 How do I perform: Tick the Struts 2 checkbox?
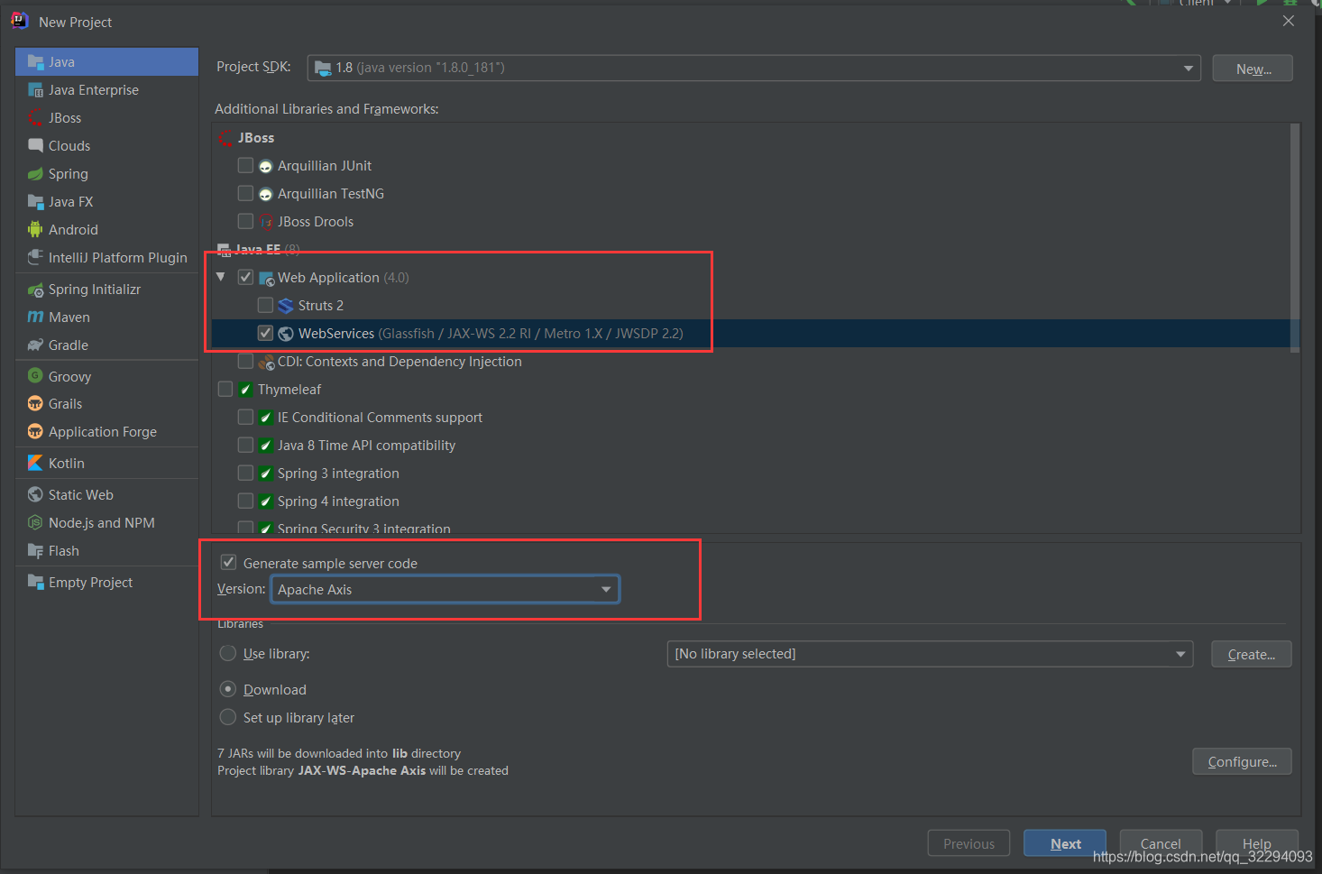pyautogui.click(x=265, y=306)
